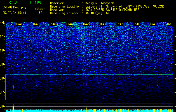This screenshot has width=176, height=112.
Task: Click the 1.1 kHz axis tick label
Action: point(3,36)
